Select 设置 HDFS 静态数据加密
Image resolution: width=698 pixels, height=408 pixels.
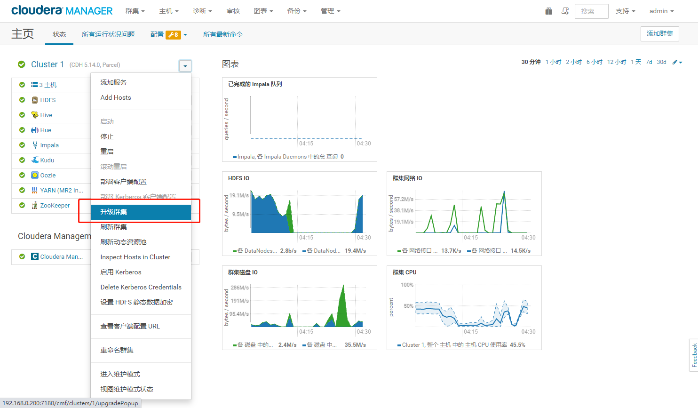[141, 302]
